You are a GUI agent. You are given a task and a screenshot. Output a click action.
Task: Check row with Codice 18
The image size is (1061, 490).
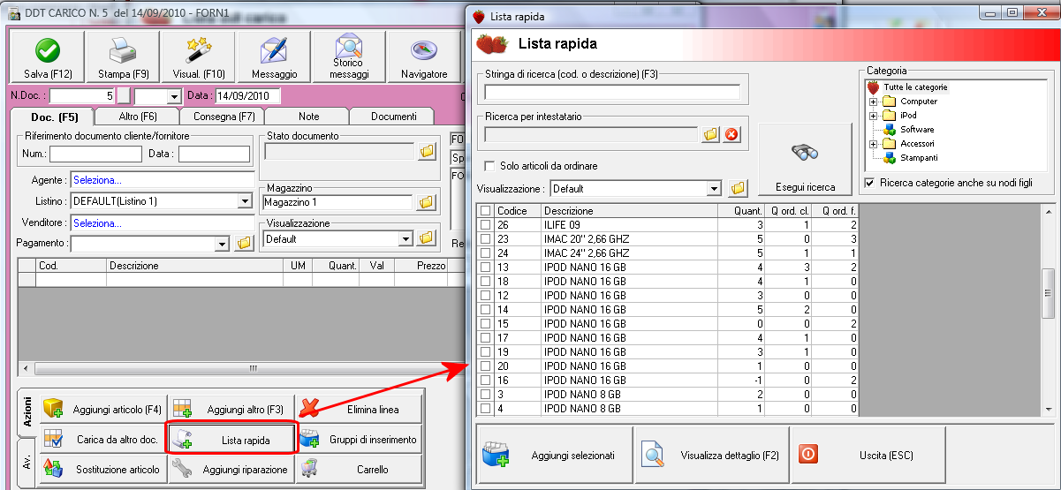click(485, 282)
